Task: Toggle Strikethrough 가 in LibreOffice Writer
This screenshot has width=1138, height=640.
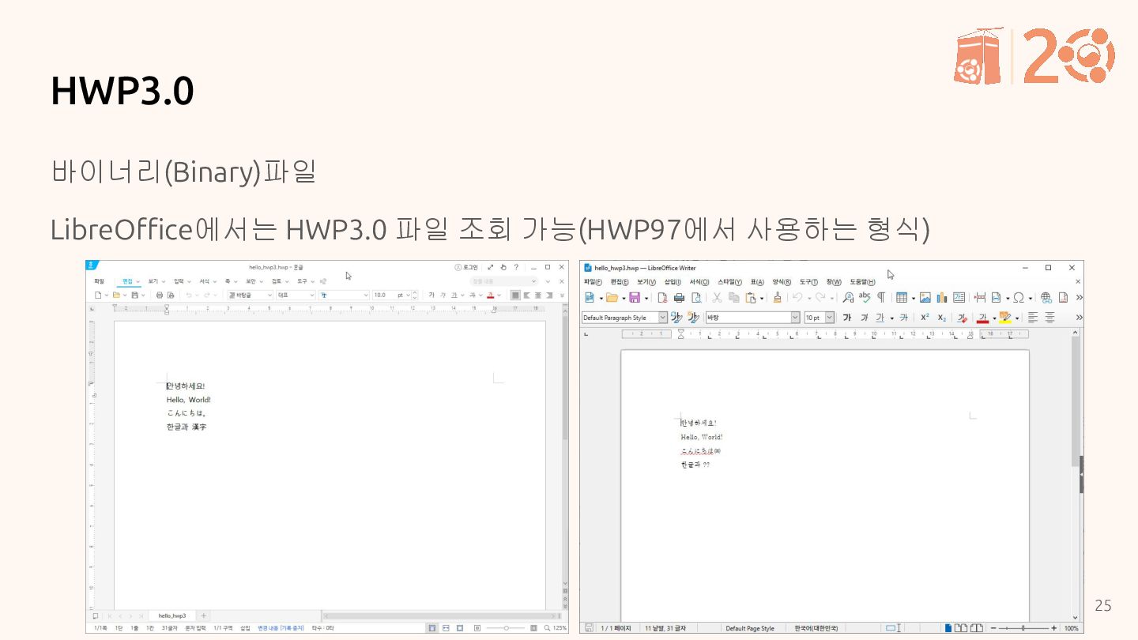Action: pyautogui.click(x=903, y=318)
